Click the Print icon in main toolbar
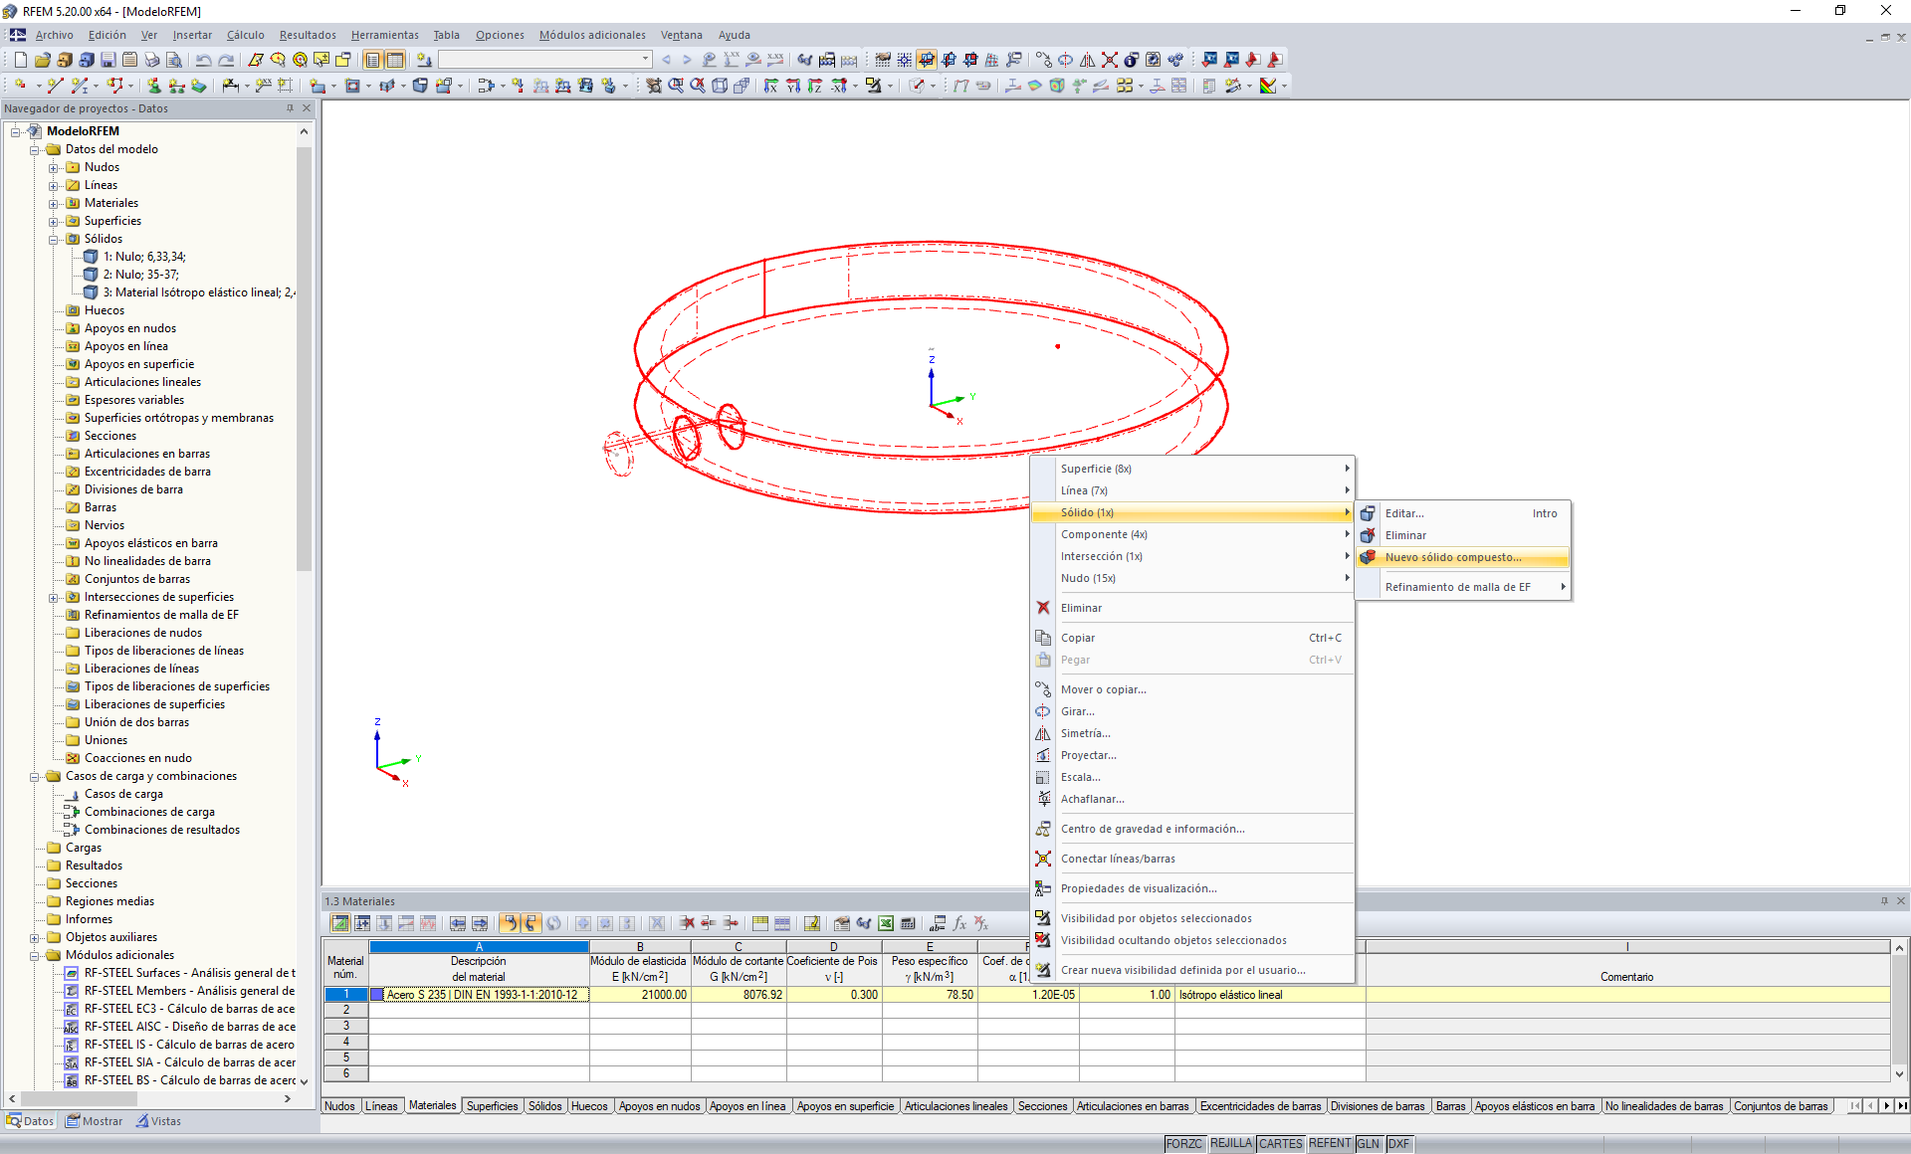This screenshot has width=1911, height=1154. (151, 60)
